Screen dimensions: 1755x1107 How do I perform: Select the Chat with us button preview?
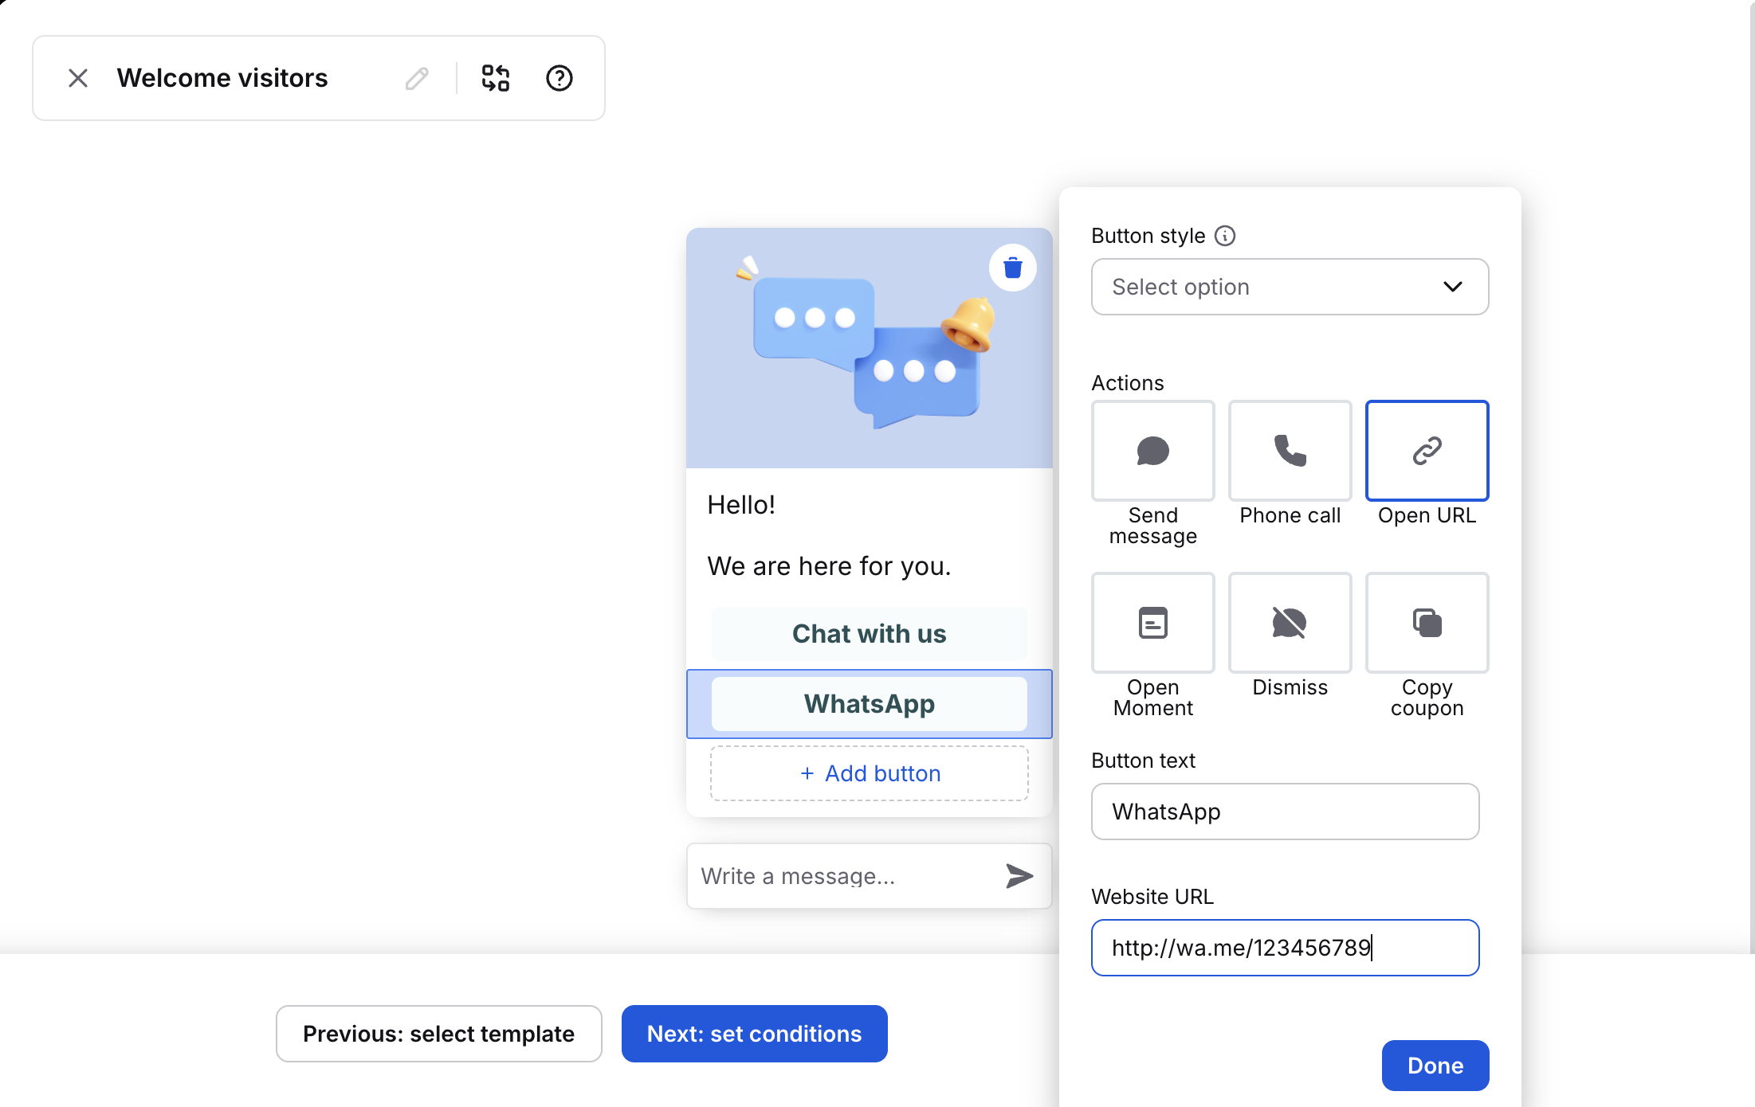(869, 634)
